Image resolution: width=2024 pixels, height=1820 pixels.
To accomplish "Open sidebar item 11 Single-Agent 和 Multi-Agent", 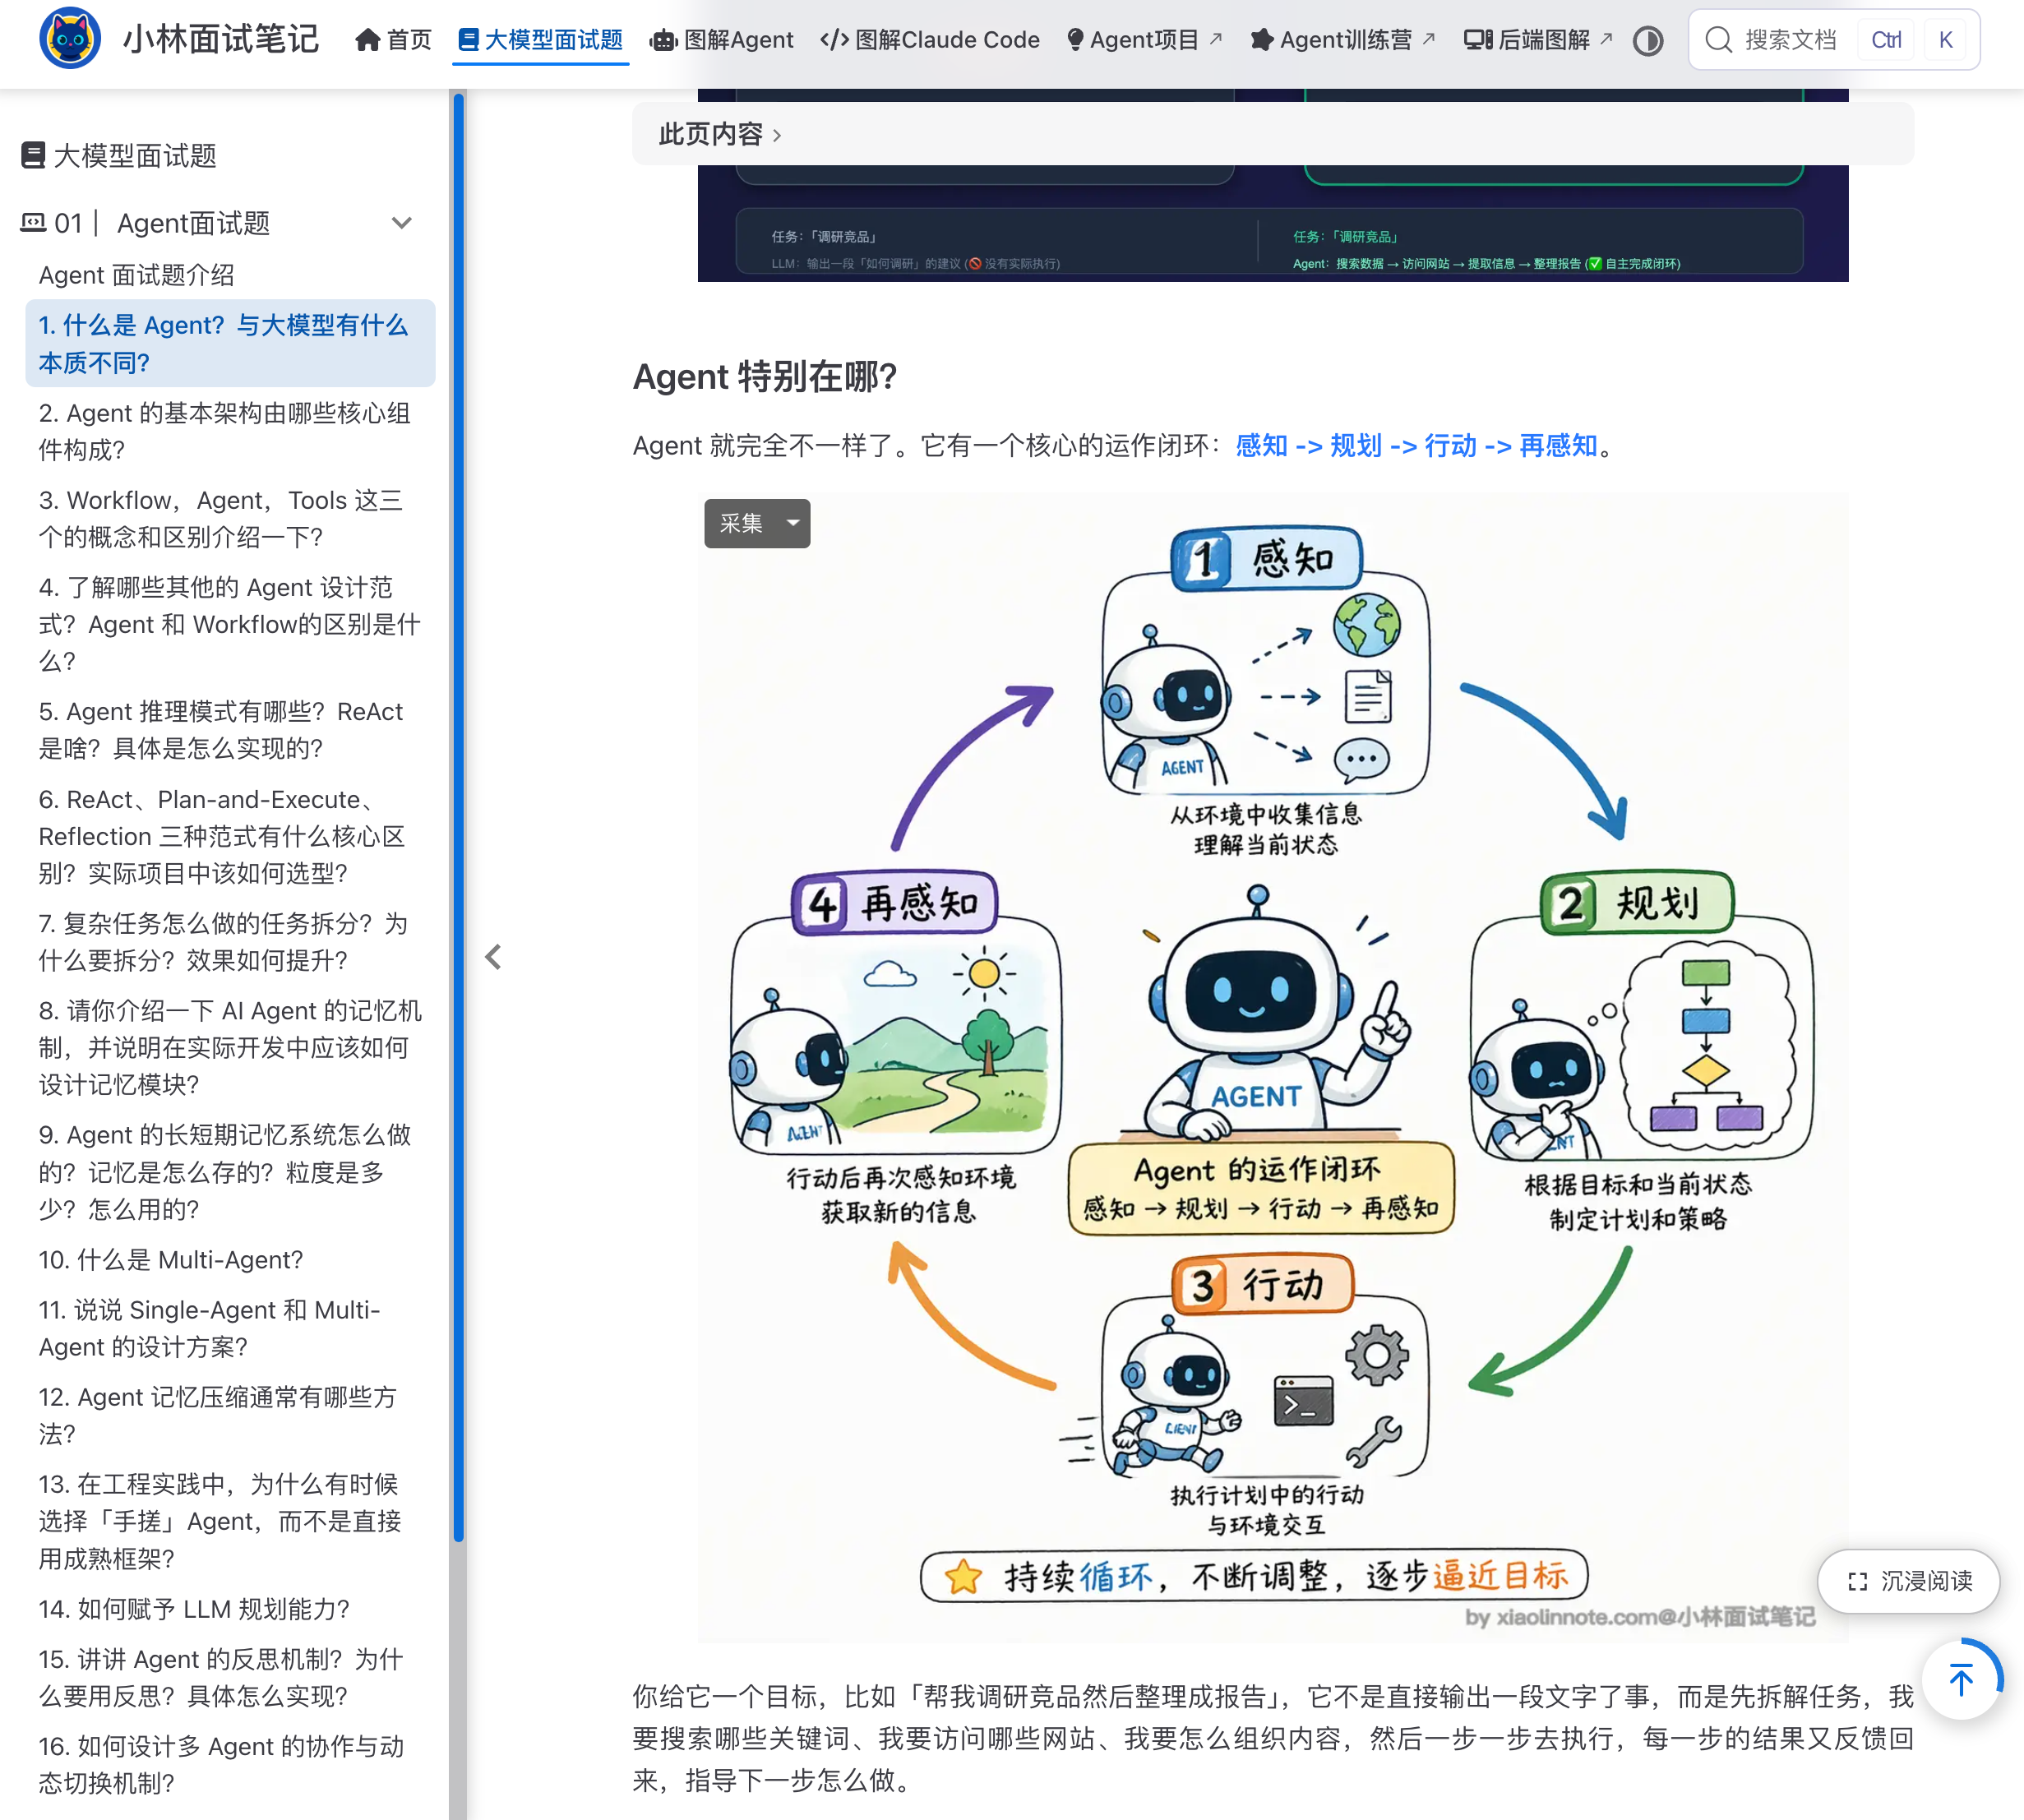I will [230, 1328].
